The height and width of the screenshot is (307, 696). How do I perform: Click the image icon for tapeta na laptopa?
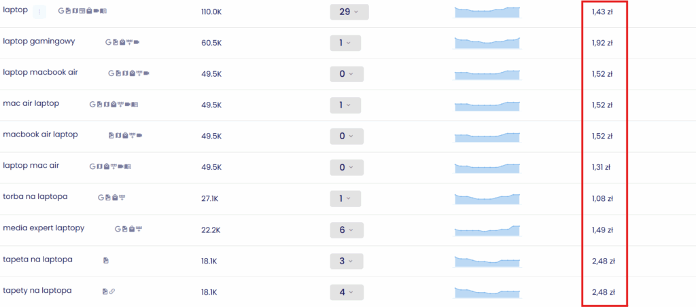click(x=105, y=260)
